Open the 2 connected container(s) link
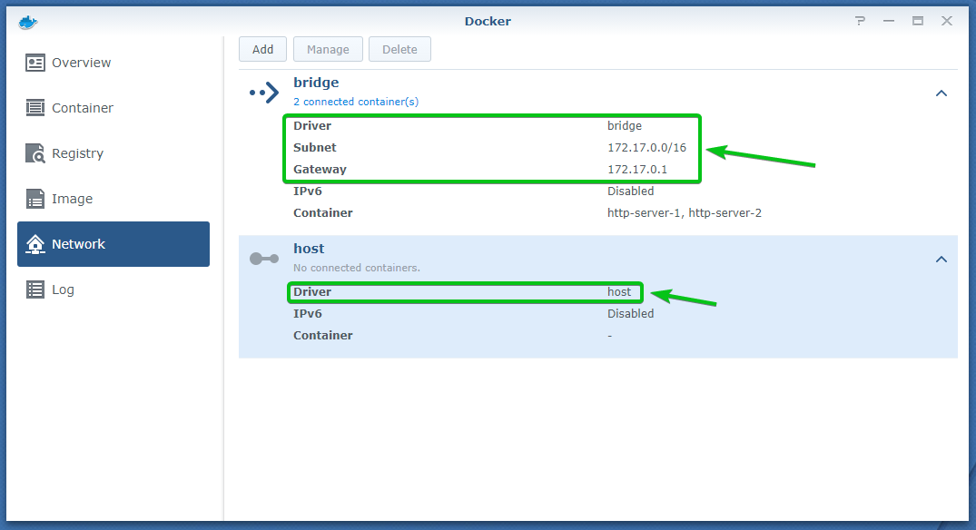Screen dimensions: 976x530 (356, 102)
